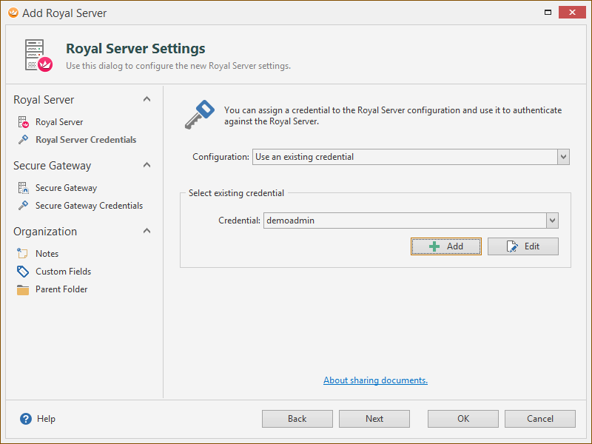Collapse the Royal Server section chevron

point(147,99)
